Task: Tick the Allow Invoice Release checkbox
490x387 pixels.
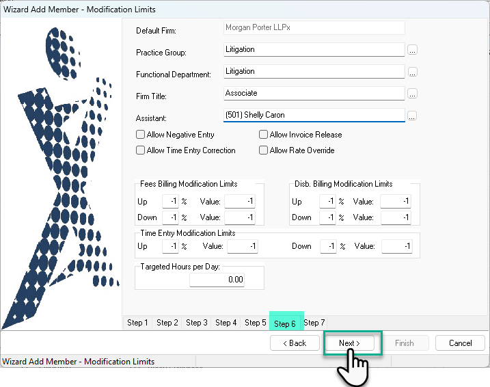Action: point(263,135)
